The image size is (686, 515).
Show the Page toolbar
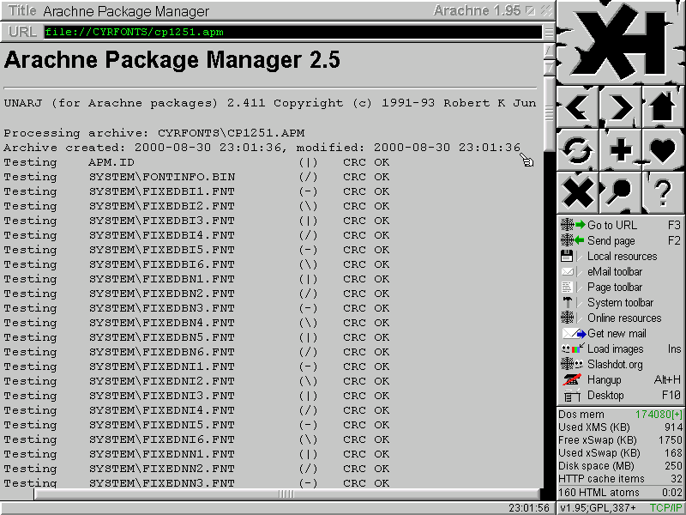click(620, 287)
